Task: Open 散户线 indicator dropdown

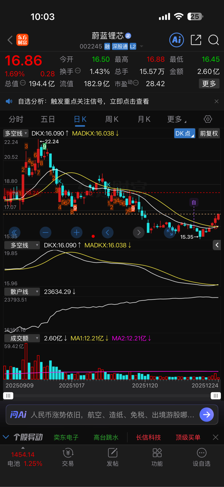Action: click(x=22, y=292)
